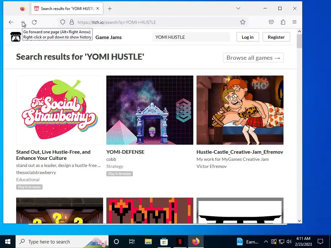331x248 pixels.
Task: Open the pixel Yomi game thumbnail
Action: [150, 211]
